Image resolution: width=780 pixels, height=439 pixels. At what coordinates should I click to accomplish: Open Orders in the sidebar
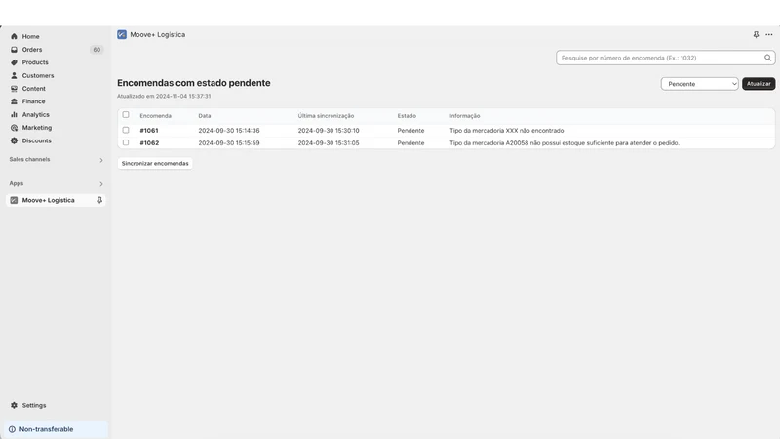tap(32, 50)
